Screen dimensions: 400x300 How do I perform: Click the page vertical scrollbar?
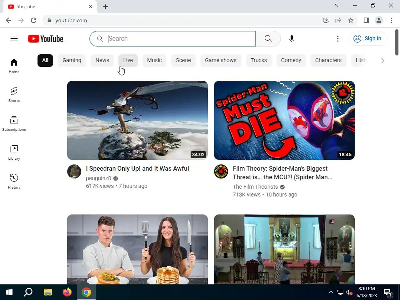[397, 42]
